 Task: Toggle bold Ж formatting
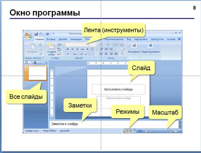(68, 49)
